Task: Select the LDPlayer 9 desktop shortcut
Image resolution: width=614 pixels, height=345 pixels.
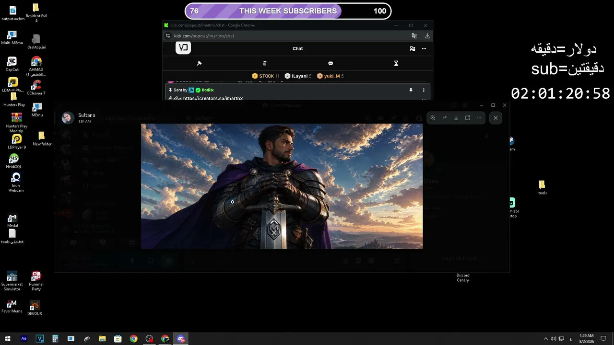Action: click(16, 141)
